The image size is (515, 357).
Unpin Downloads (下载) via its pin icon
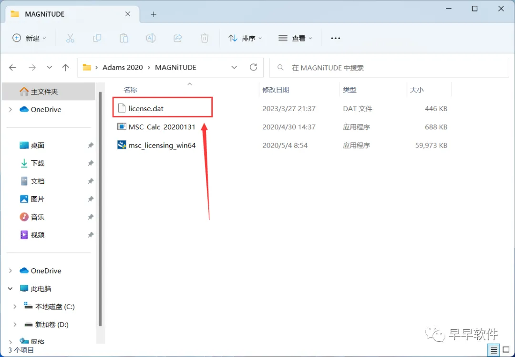[x=91, y=163]
